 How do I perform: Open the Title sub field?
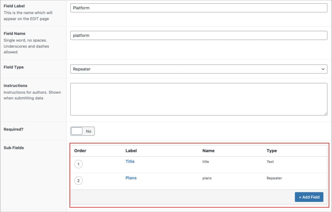(130, 162)
